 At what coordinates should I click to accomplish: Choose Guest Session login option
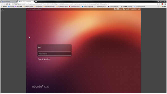(x=44, y=59)
